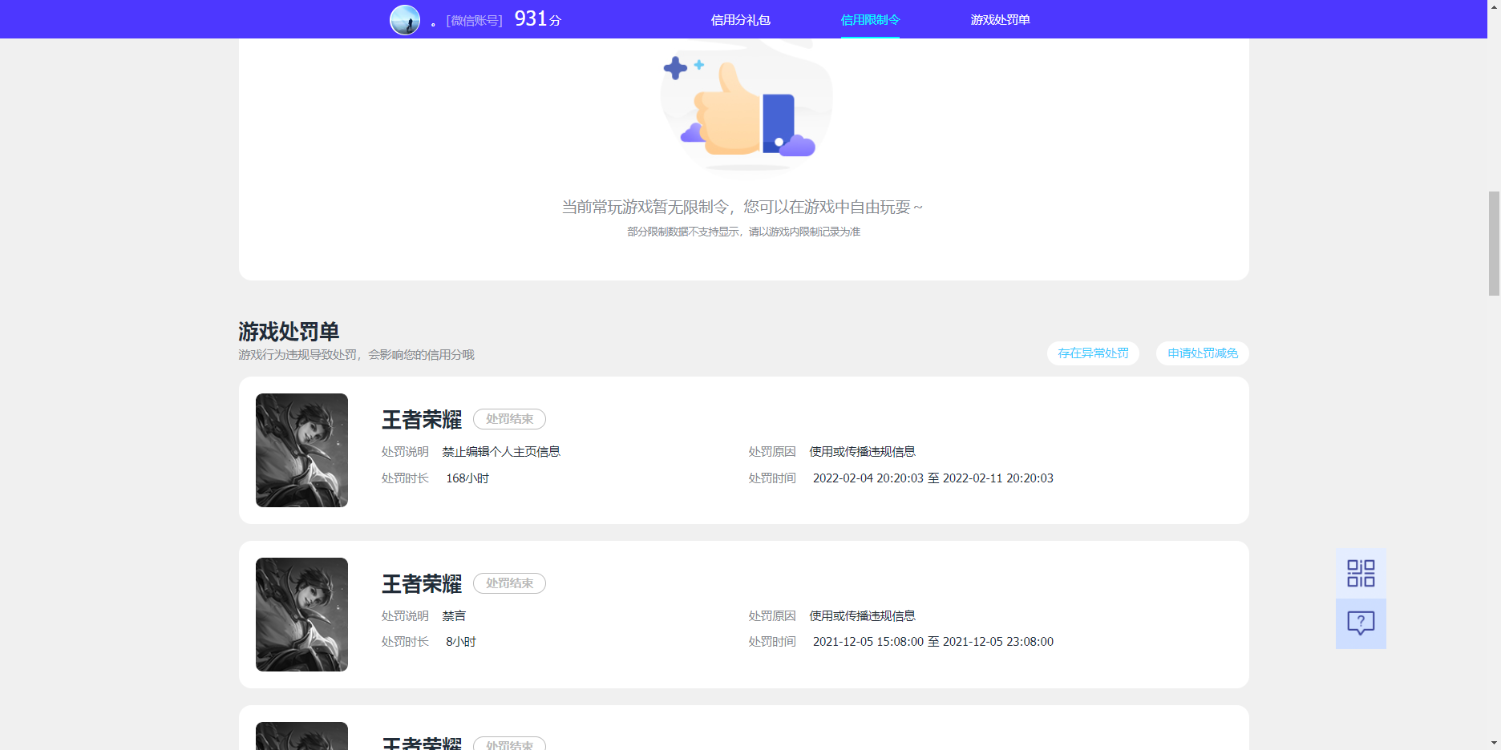Click the 8小时 duration value
Image resolution: width=1501 pixels, height=750 pixels.
pyautogui.click(x=461, y=642)
